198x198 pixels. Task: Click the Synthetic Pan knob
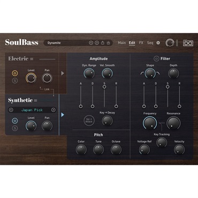click(47, 126)
